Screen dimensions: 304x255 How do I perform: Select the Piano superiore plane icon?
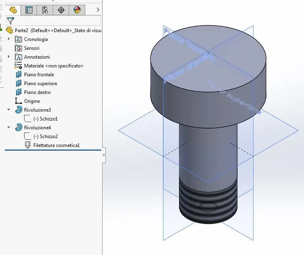[18, 83]
